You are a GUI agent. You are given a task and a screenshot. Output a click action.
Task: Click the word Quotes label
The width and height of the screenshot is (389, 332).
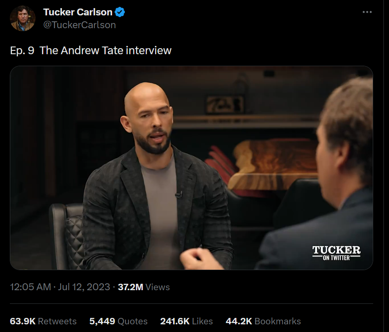tap(133, 321)
